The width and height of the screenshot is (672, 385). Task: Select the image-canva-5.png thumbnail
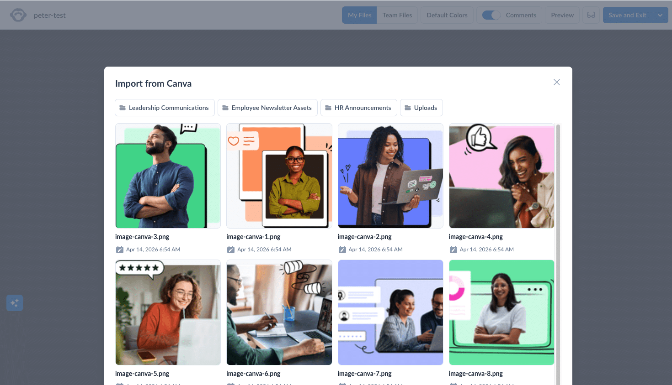pos(168,312)
